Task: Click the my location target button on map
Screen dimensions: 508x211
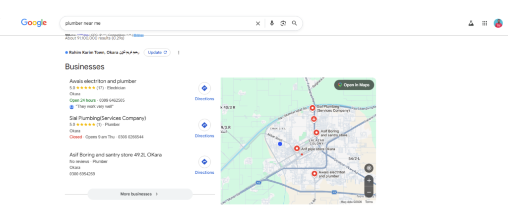Action: [369, 168]
